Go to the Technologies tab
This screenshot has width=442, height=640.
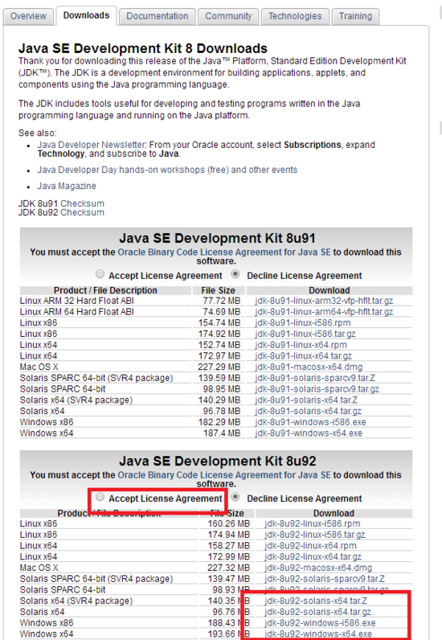pos(295,16)
